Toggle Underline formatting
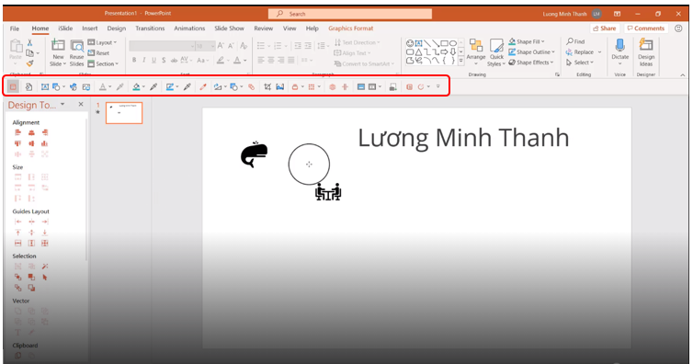The width and height of the screenshot is (693, 364). (153, 60)
